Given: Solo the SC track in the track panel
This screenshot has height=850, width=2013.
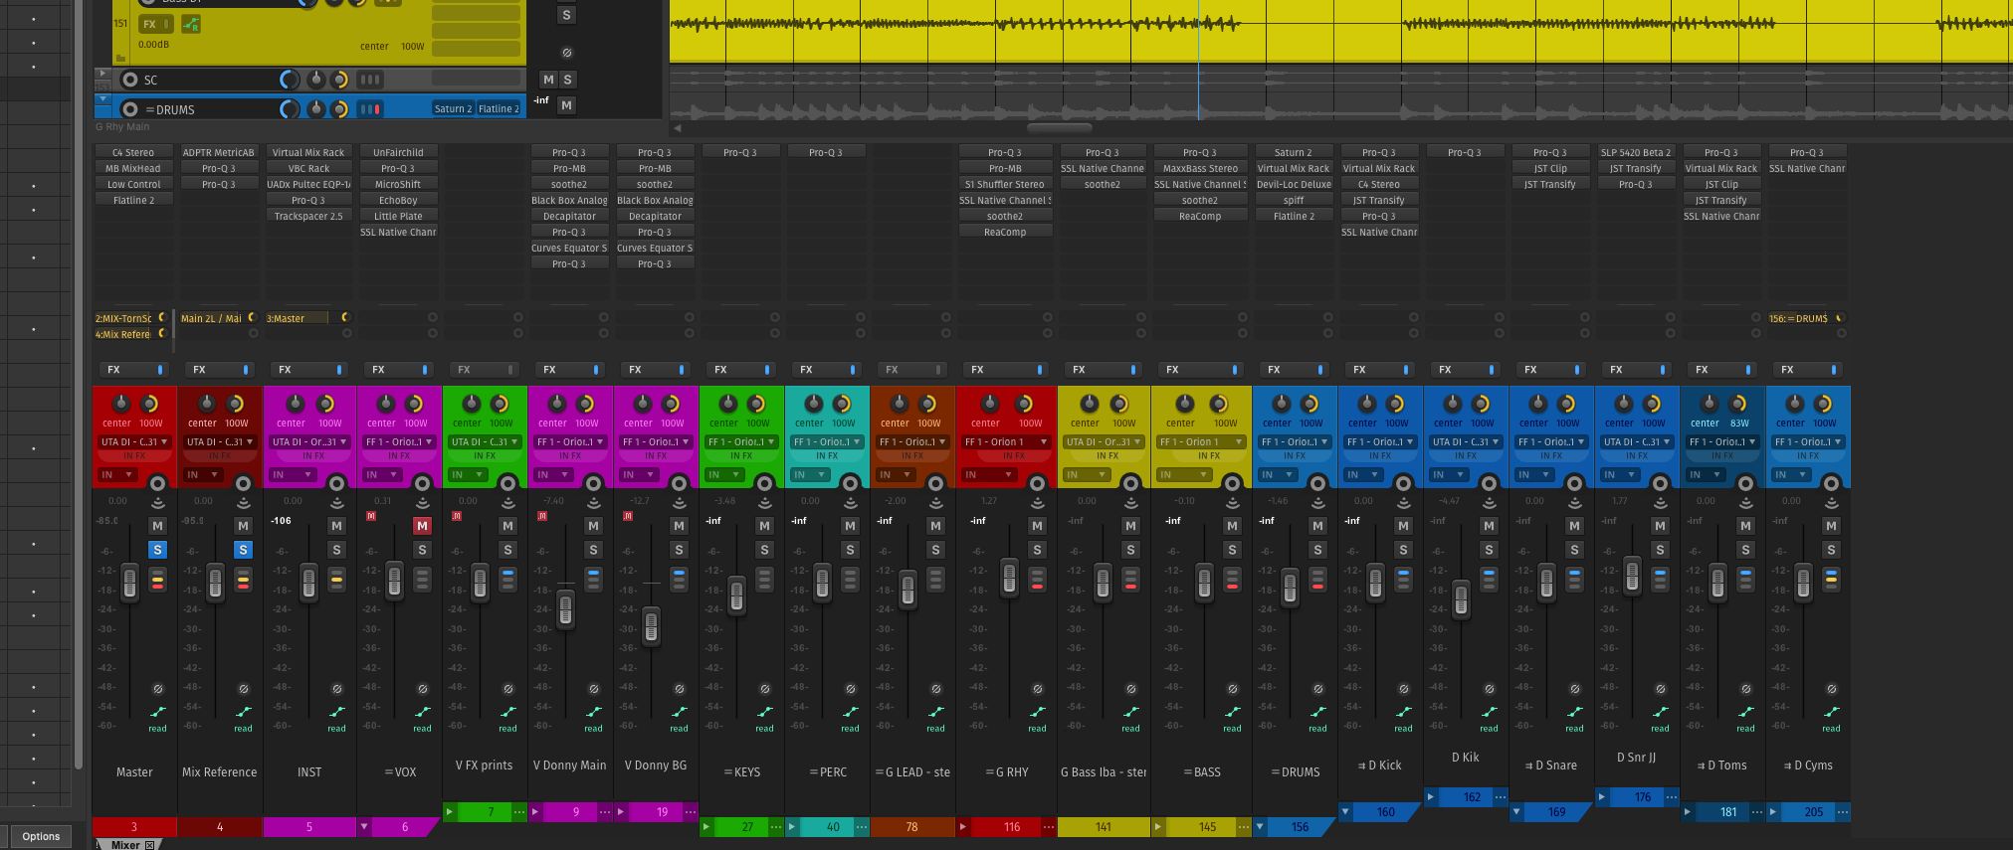Looking at the screenshot, I should pos(567,80).
